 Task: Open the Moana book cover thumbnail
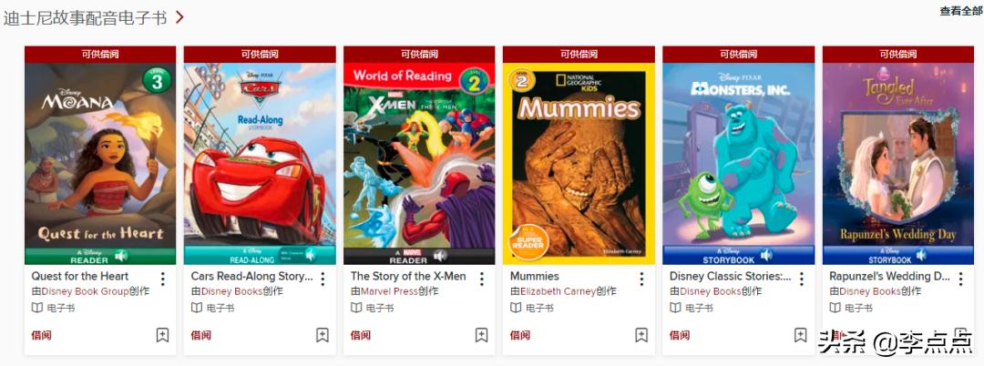pos(100,164)
